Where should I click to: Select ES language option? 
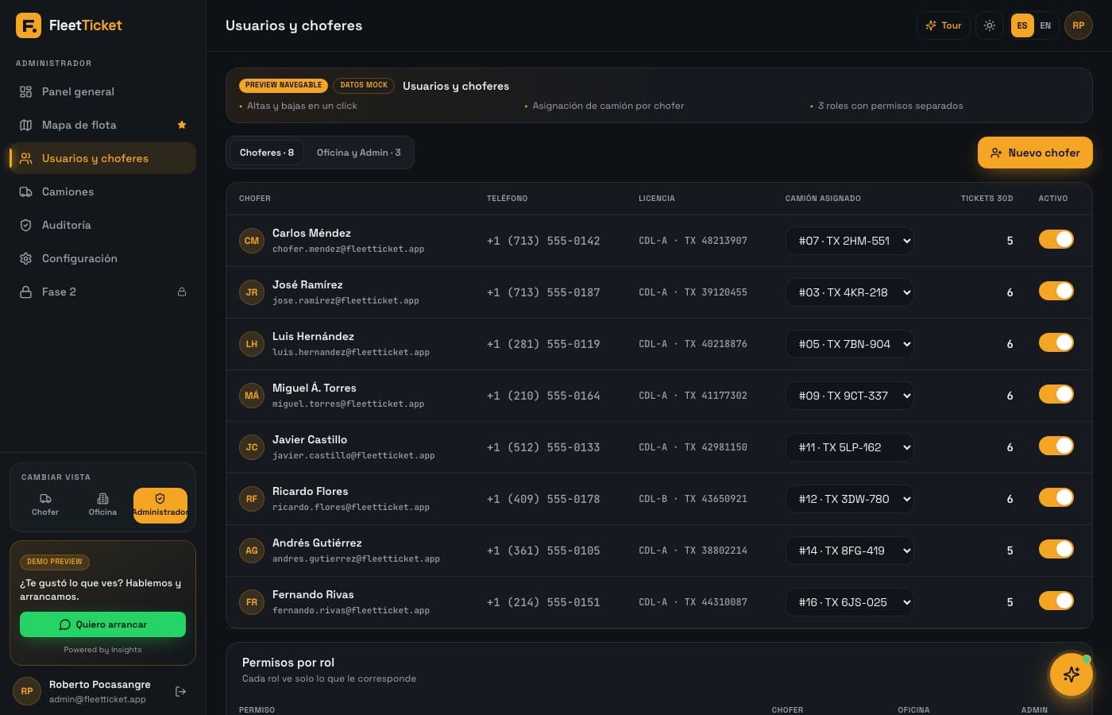tap(1022, 25)
